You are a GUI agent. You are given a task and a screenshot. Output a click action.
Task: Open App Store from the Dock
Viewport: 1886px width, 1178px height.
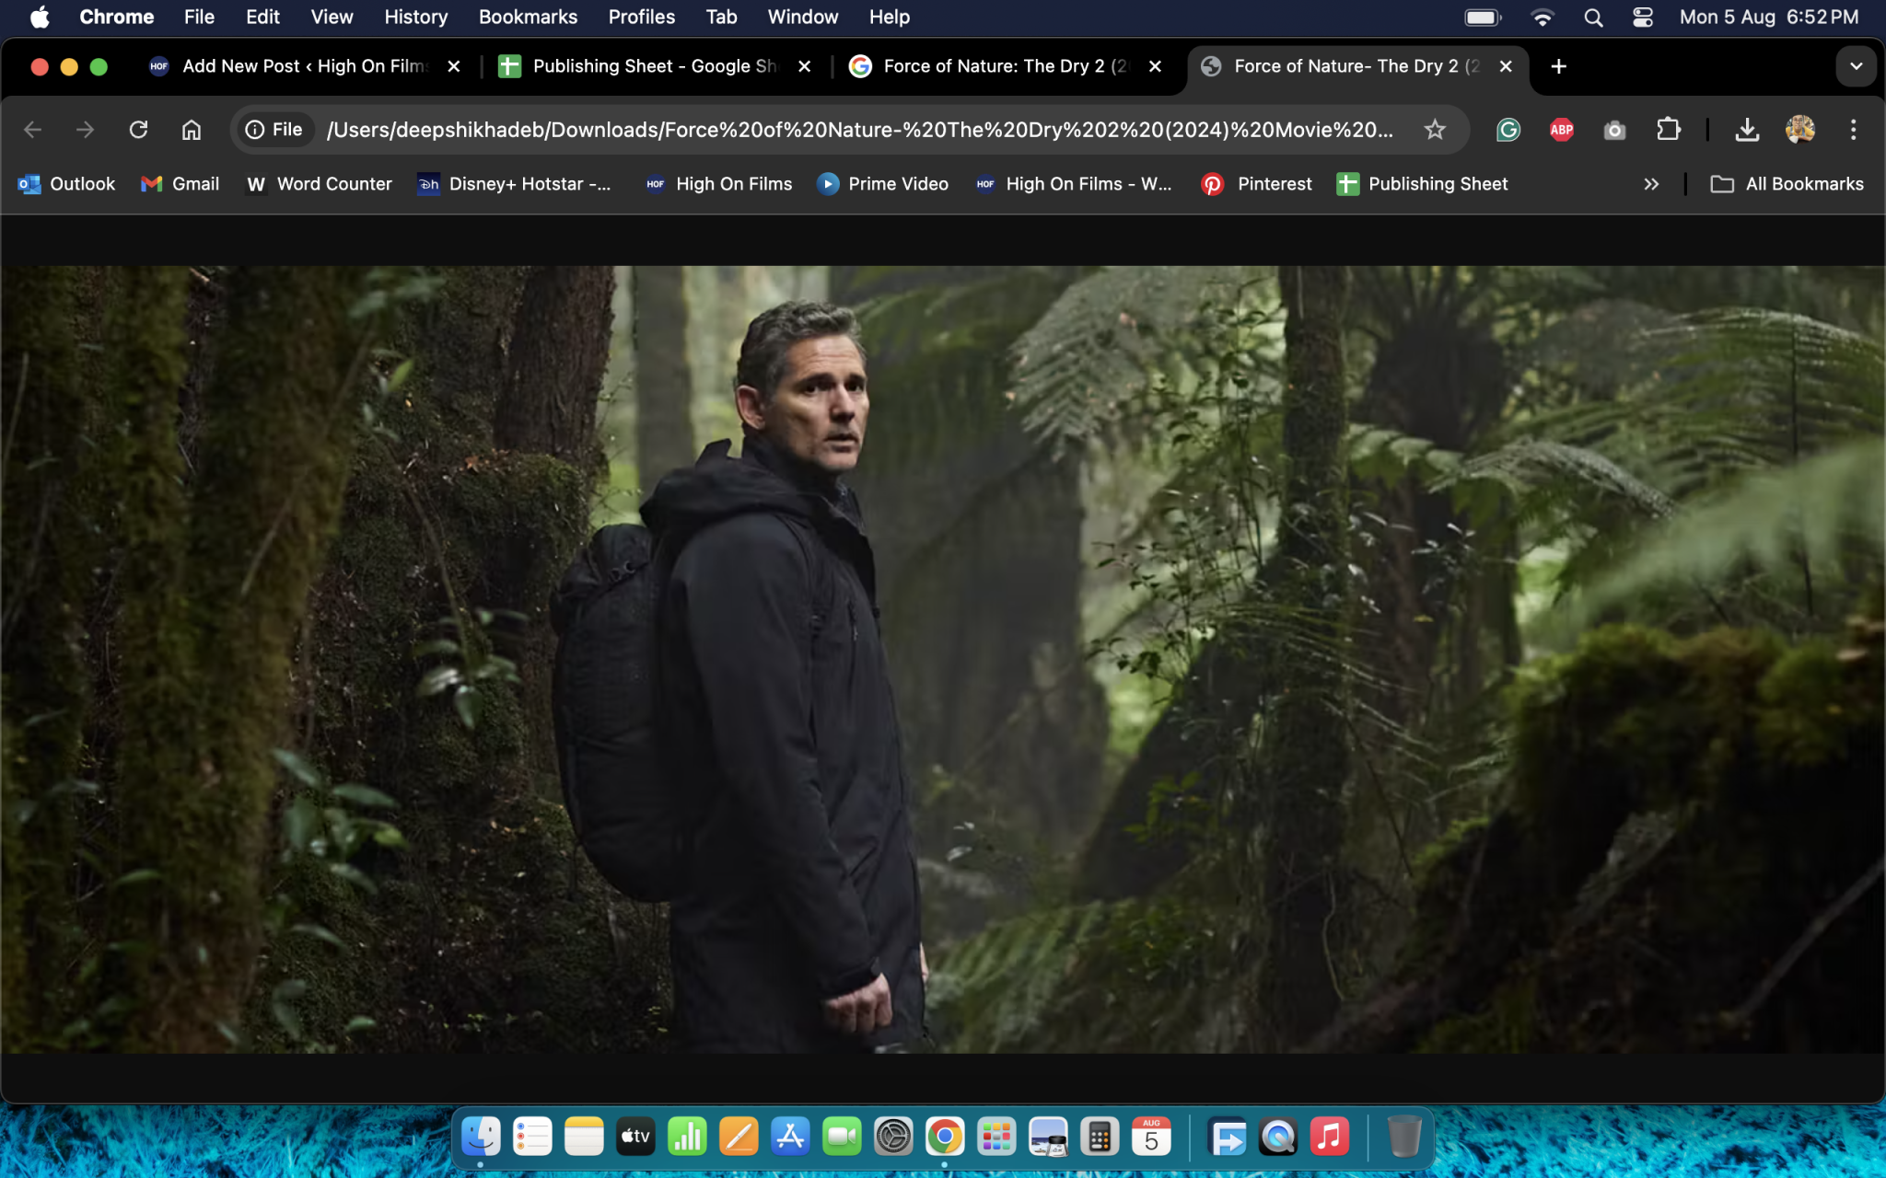pyautogui.click(x=790, y=1137)
